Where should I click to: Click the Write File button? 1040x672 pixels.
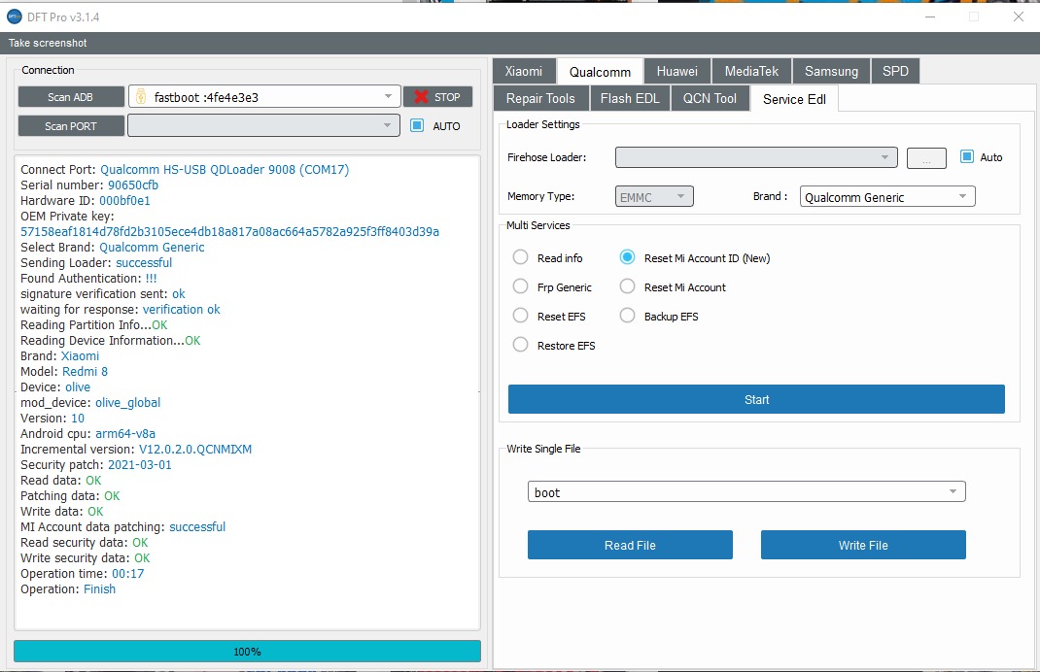(x=863, y=545)
